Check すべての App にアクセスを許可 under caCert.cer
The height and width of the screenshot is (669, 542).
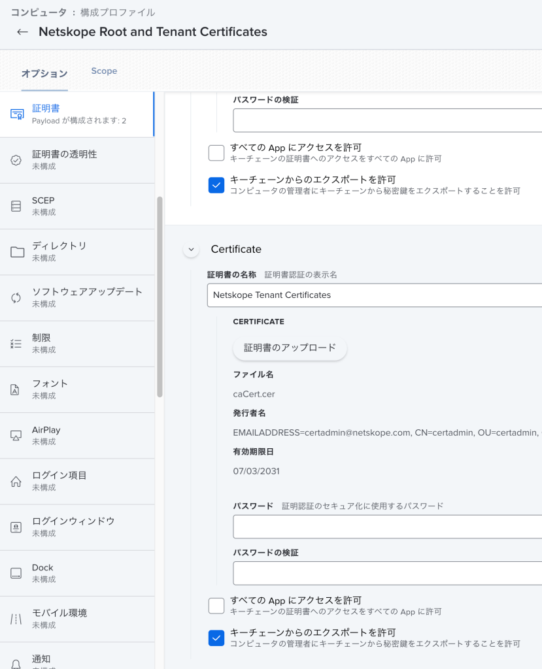coord(216,606)
